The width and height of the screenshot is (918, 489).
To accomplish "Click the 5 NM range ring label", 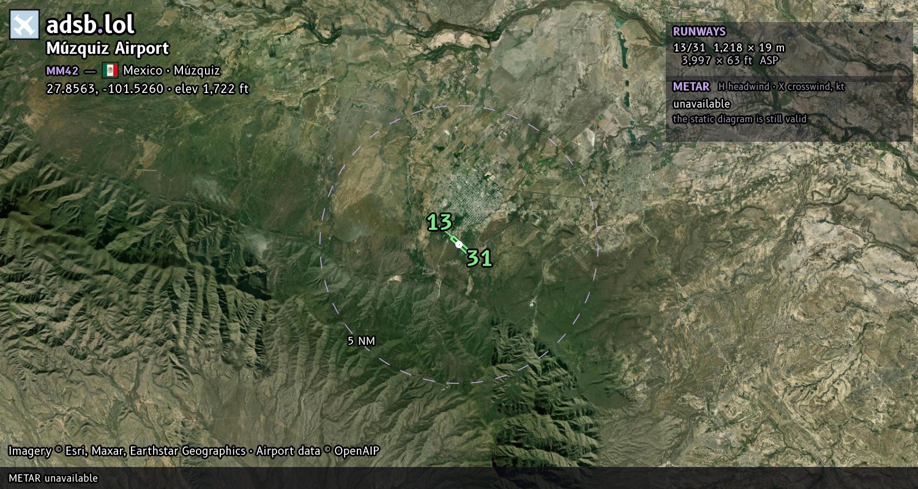I will pos(361,341).
